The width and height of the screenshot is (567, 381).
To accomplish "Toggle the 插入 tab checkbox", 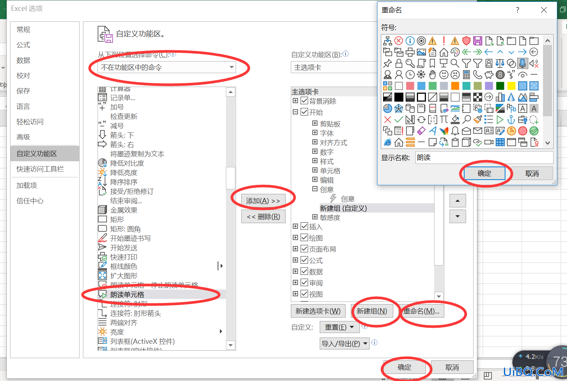I will point(304,226).
